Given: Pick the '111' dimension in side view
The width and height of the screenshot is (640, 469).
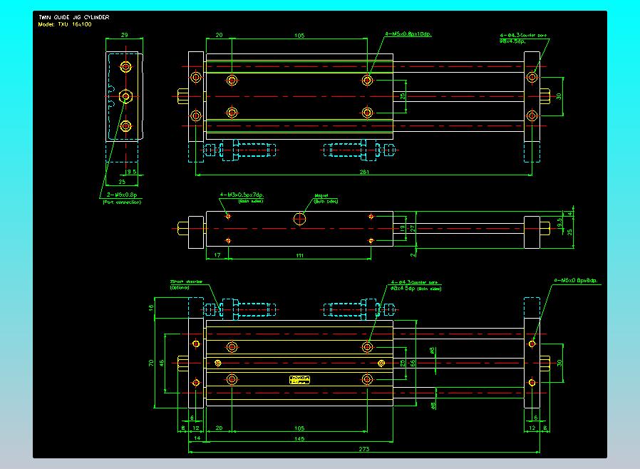Looking at the screenshot, I should (299, 255).
